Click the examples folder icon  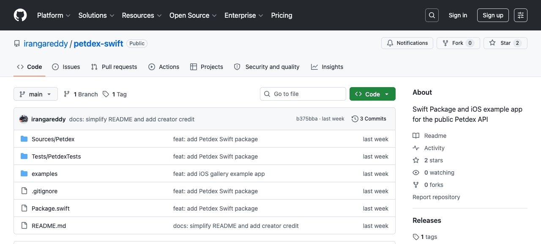click(x=24, y=174)
